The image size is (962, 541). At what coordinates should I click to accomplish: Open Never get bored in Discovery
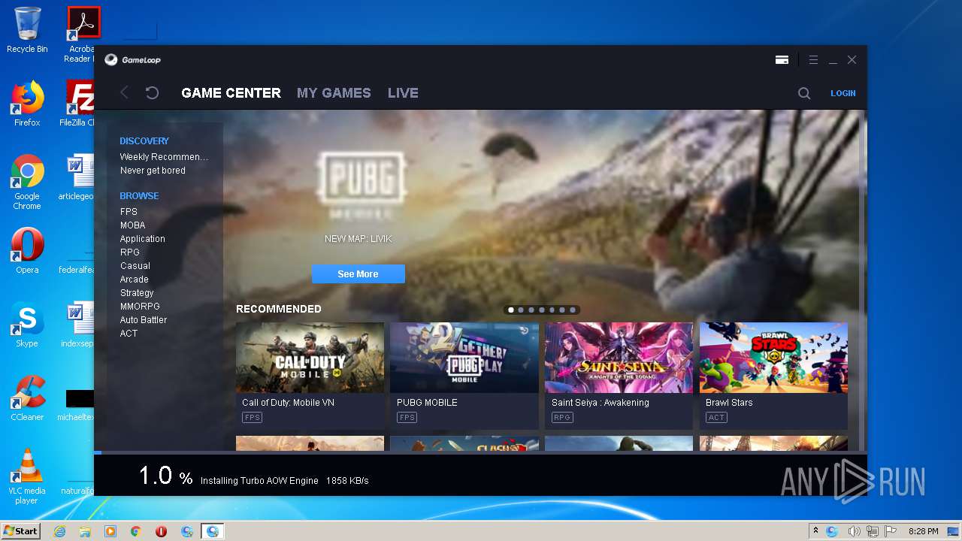click(153, 171)
